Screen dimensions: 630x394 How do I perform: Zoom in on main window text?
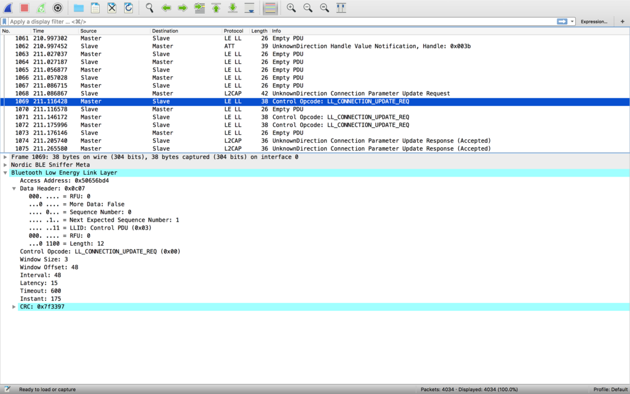click(x=291, y=7)
